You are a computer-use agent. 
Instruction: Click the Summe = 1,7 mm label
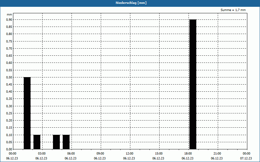[x=233, y=10]
